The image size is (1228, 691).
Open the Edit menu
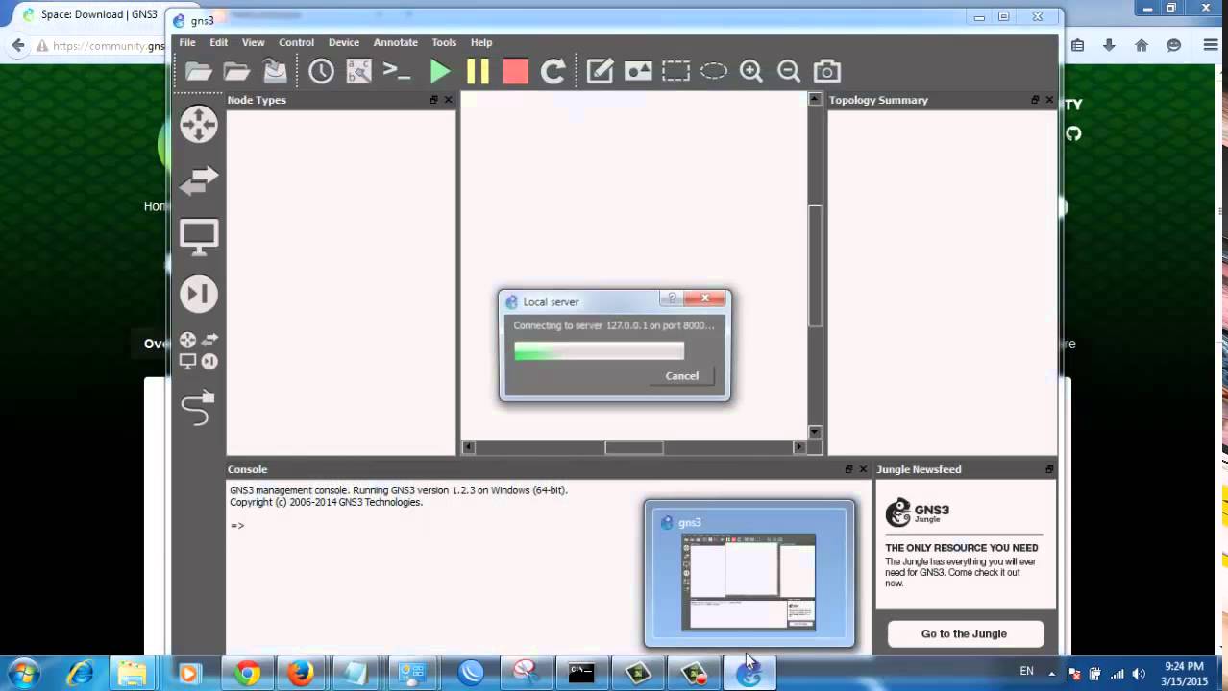[x=219, y=42]
